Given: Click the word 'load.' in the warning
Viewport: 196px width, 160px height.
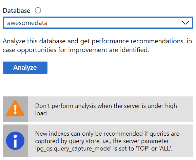Looking at the screenshot, I should tap(42, 113).
